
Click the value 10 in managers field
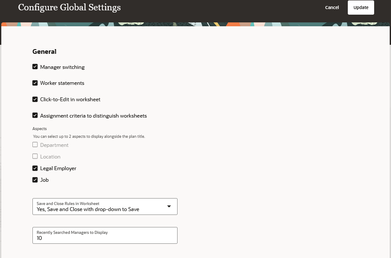click(x=39, y=238)
